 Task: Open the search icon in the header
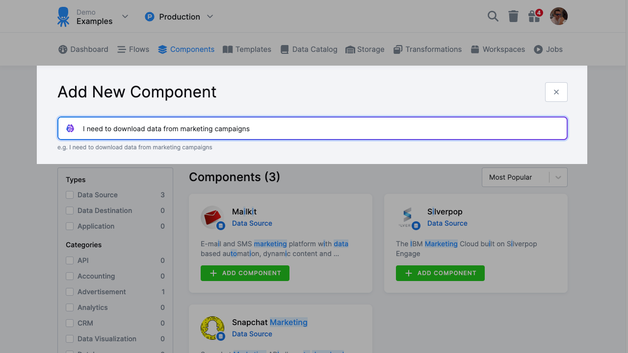(x=493, y=16)
